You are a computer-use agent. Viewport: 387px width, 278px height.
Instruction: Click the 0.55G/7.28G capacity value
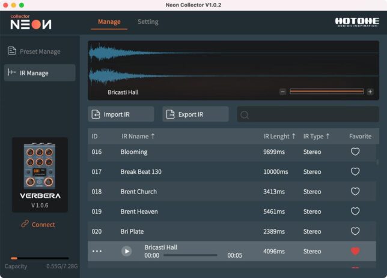pos(62,266)
